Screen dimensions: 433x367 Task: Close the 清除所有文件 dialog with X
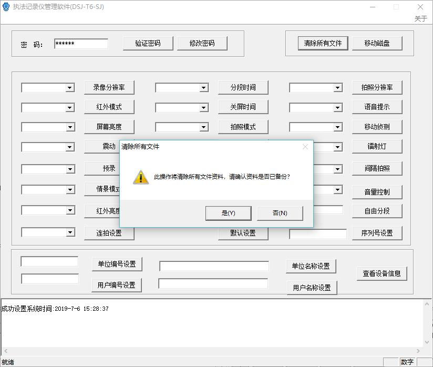(305, 147)
